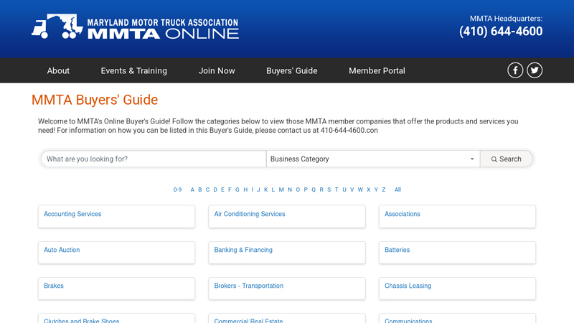Filter listings by letter F
The width and height of the screenshot is (574, 323).
pos(230,189)
